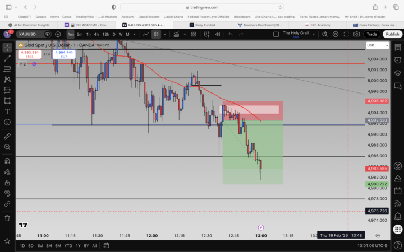The width and height of the screenshot is (404, 252).
Task: Open favorites toolbar star
Action: tap(7, 241)
